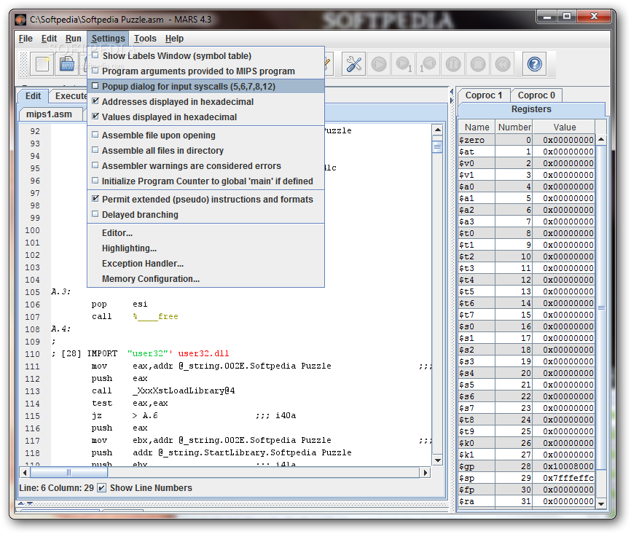631x534 pixels.
Task: Open the Help menu
Action: (x=174, y=39)
